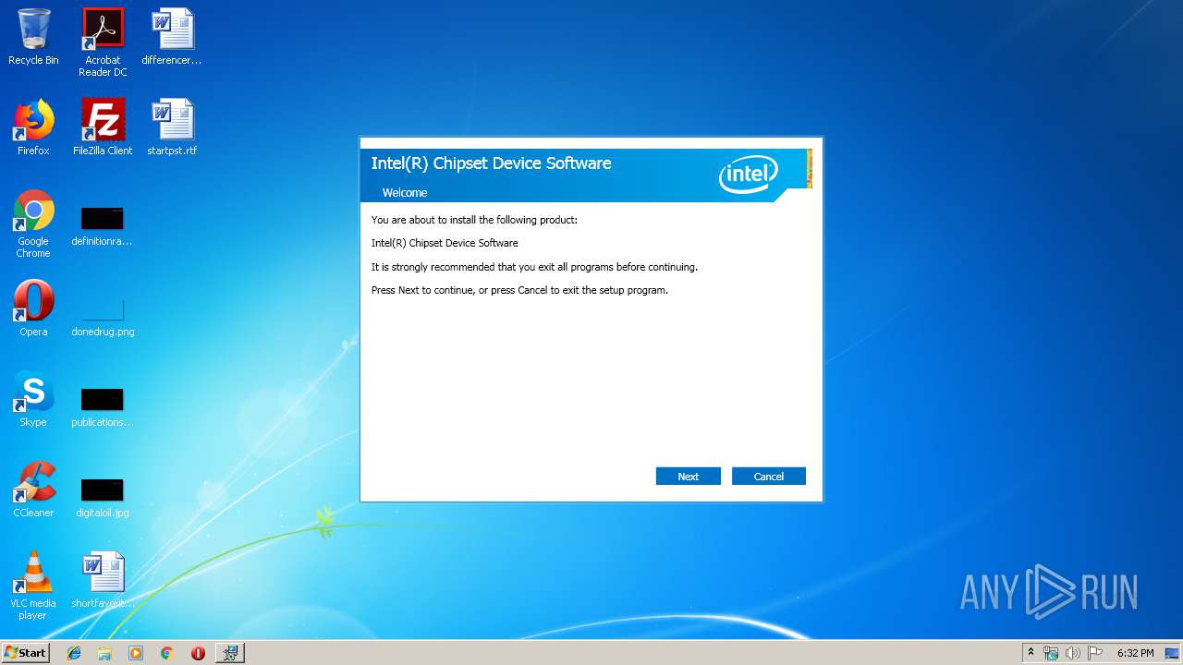This screenshot has height=665, width=1183.
Task: Launch Chrome from the taskbar
Action: click(166, 653)
